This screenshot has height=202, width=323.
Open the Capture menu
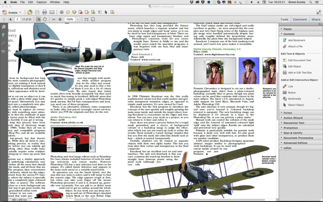(42, 2)
